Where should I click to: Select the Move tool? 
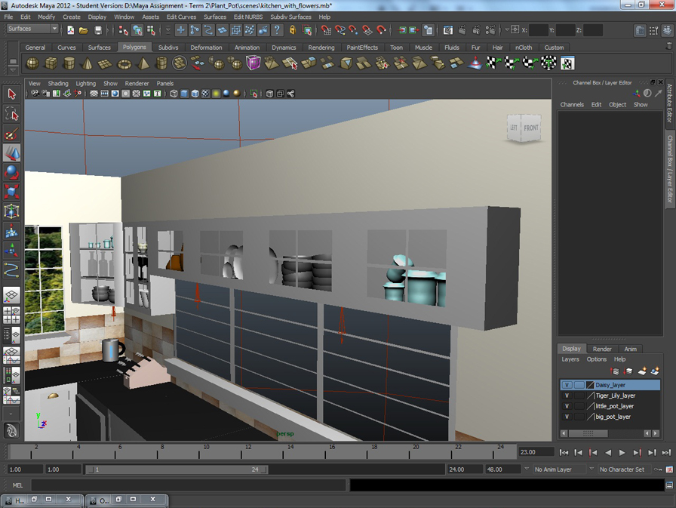(11, 151)
